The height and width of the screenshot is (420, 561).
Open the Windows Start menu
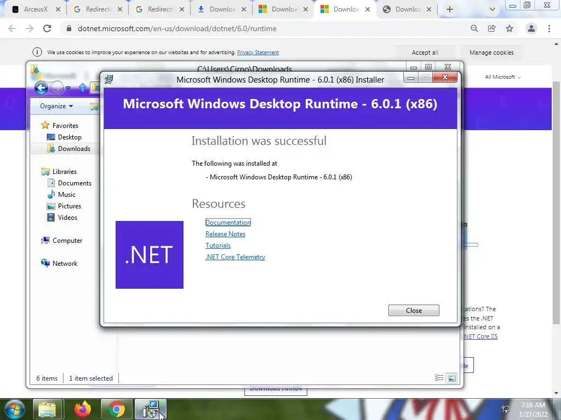click(x=15, y=409)
